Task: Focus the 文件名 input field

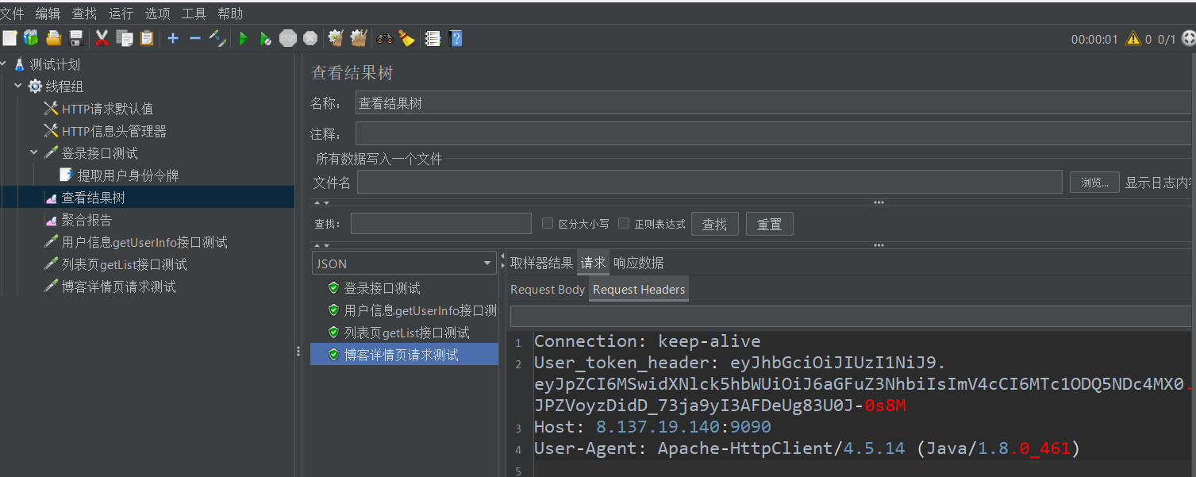Action: pyautogui.click(x=710, y=183)
